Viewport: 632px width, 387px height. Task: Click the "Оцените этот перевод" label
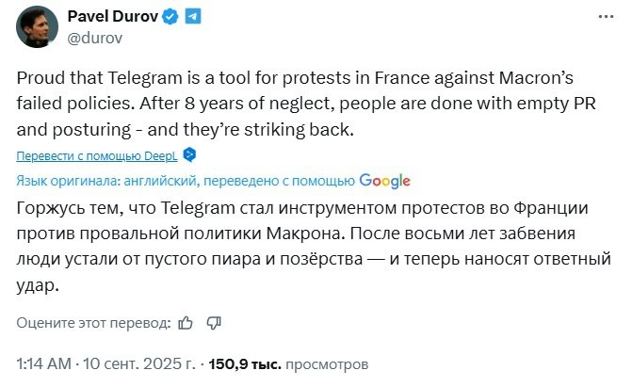(x=93, y=323)
